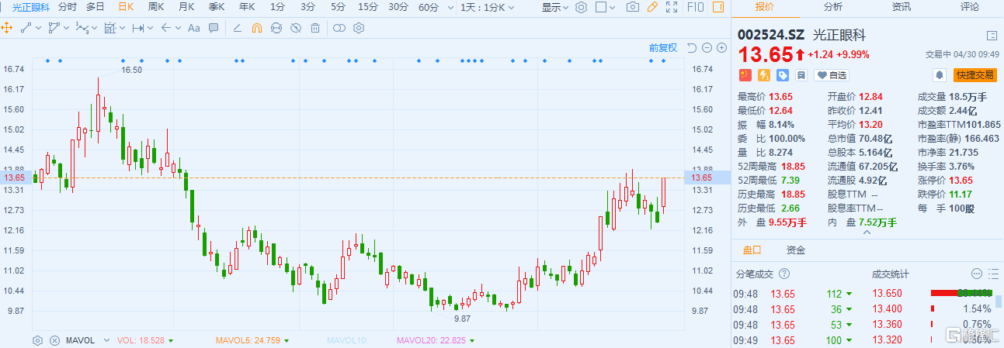The height and width of the screenshot is (348, 1004).
Task: Select the angle eraser-style line tool
Action: point(237,28)
